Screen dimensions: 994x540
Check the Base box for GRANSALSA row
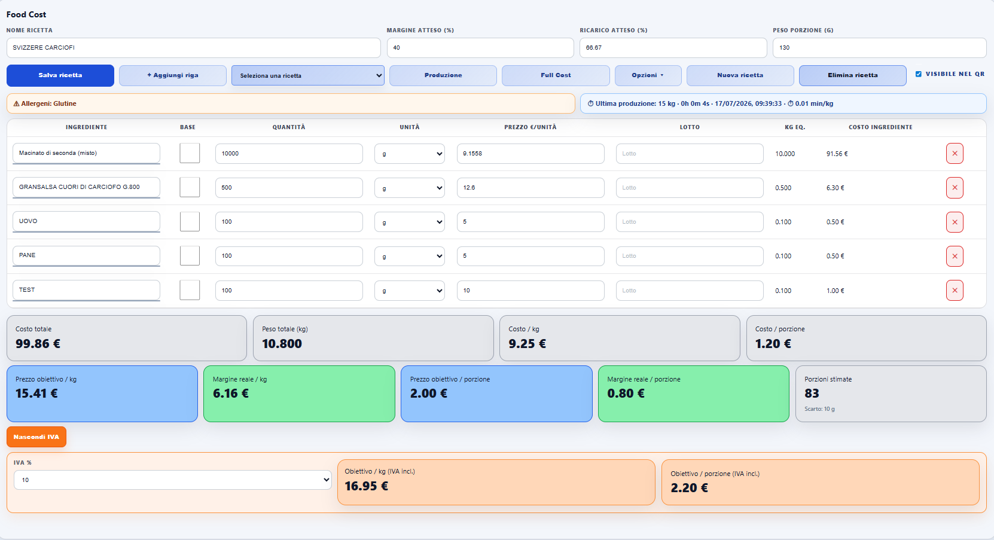click(190, 187)
